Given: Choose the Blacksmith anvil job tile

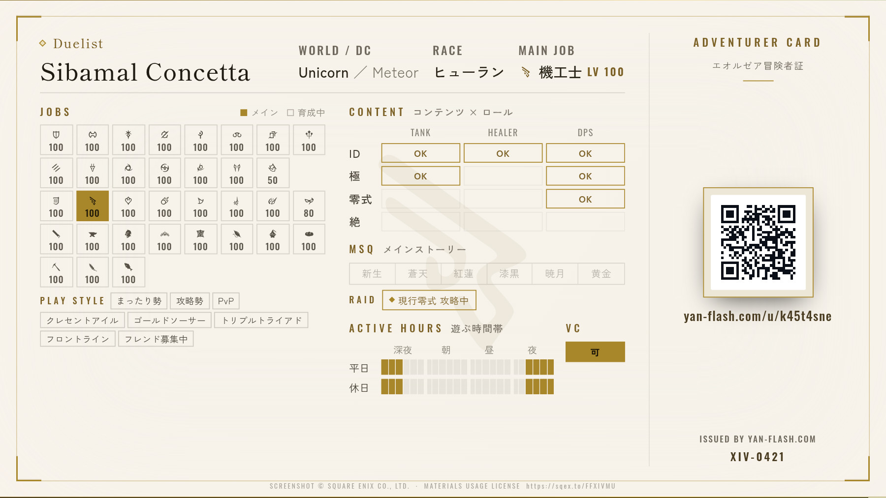Looking at the screenshot, I should 92,239.
